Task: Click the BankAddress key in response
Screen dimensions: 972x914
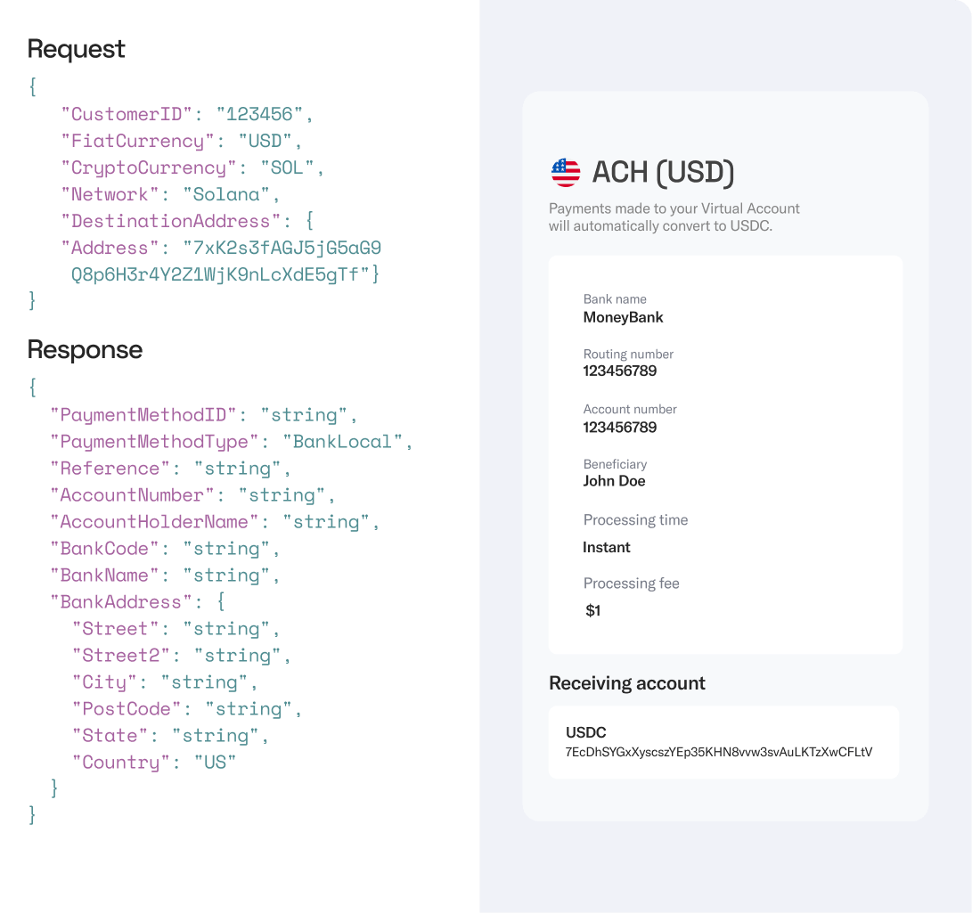Action: click(x=121, y=602)
